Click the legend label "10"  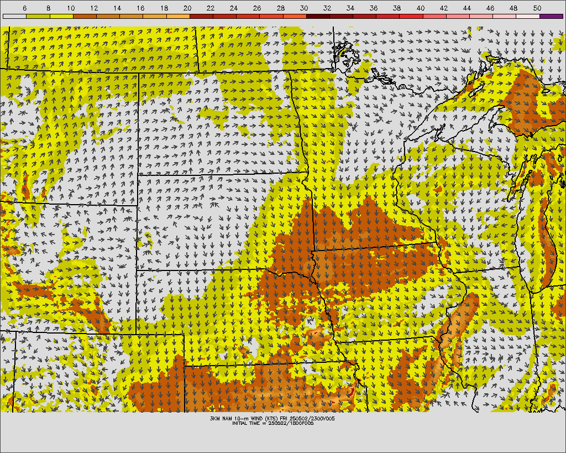click(x=71, y=8)
